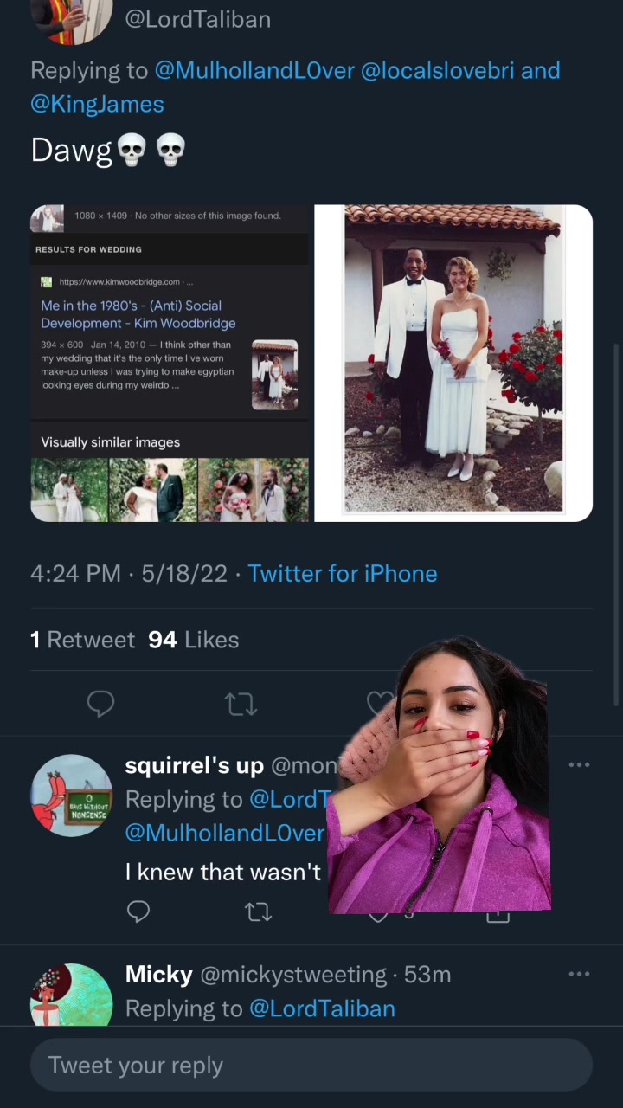The height and width of the screenshot is (1108, 623).
Task: Like the Dawg tweet with the heart icon
Action: 381,703
